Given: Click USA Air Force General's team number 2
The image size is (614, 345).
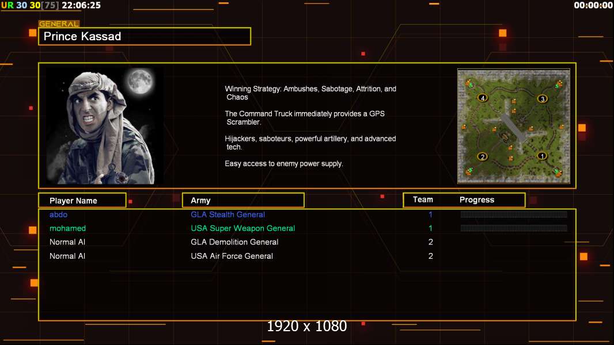Looking at the screenshot, I should pyautogui.click(x=430, y=256).
